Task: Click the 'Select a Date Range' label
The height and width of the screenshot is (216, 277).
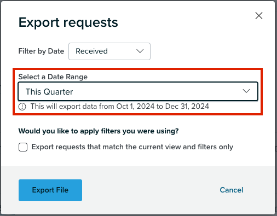Action: pos(53,77)
